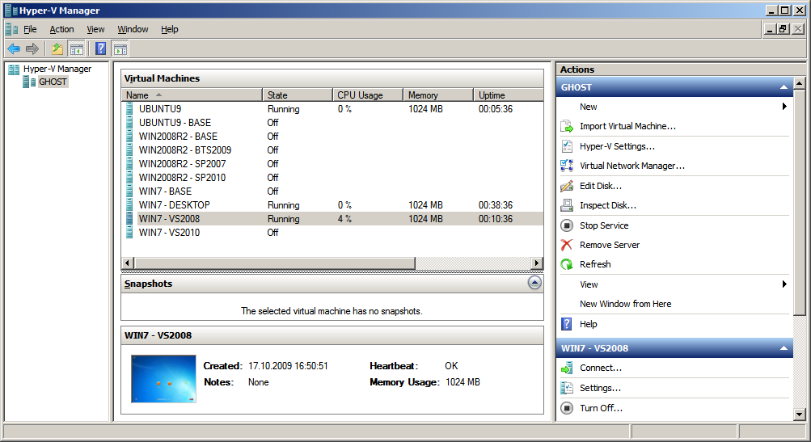Open Hyper-V Settings... action

click(x=617, y=146)
